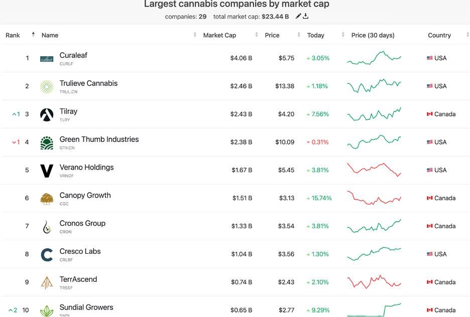Image resolution: width=470 pixels, height=317 pixels.
Task: Open the Sundial Growers company link
Action: pyautogui.click(x=86, y=307)
